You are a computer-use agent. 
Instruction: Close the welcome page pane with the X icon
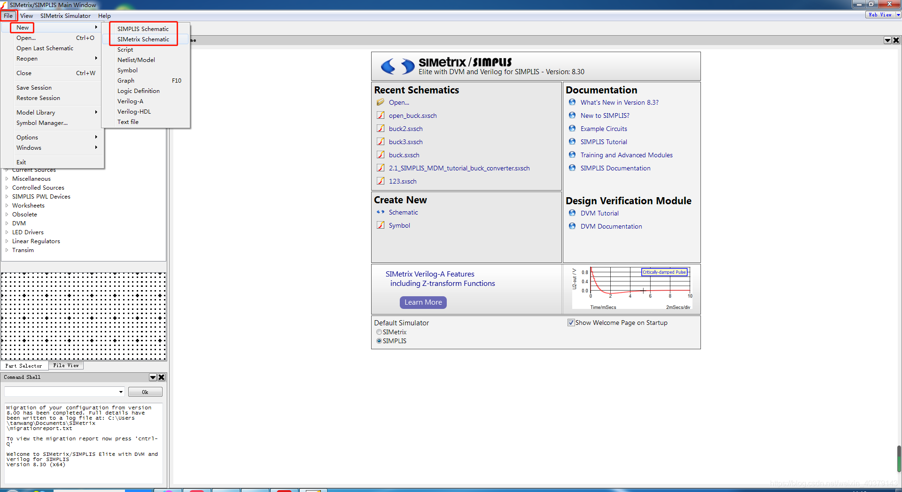tap(896, 40)
